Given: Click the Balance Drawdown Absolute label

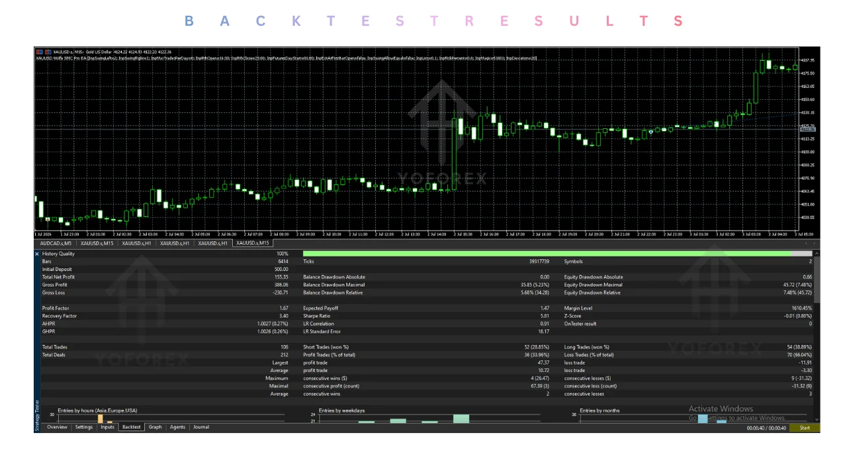Looking at the screenshot, I should tap(334, 277).
